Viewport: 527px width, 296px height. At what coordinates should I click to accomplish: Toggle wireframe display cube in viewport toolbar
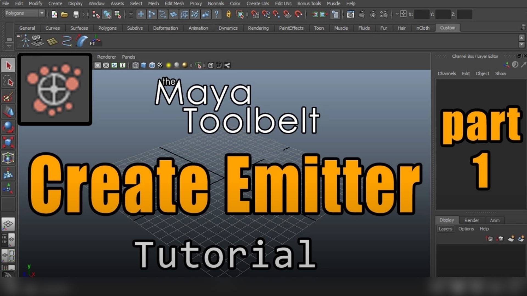tap(135, 65)
